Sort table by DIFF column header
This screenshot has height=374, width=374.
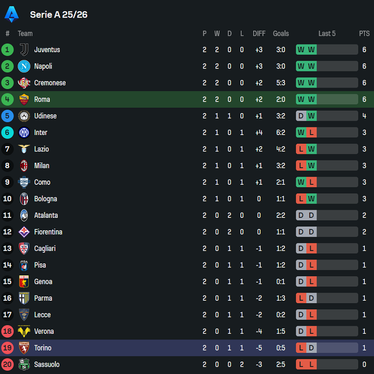tap(259, 34)
